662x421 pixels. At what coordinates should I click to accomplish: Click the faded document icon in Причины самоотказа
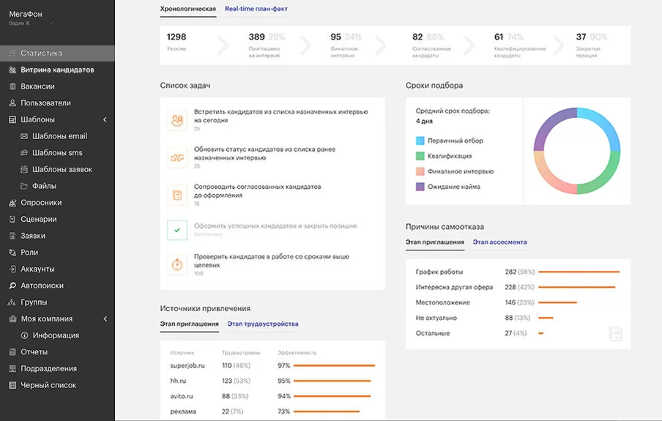coord(616,334)
